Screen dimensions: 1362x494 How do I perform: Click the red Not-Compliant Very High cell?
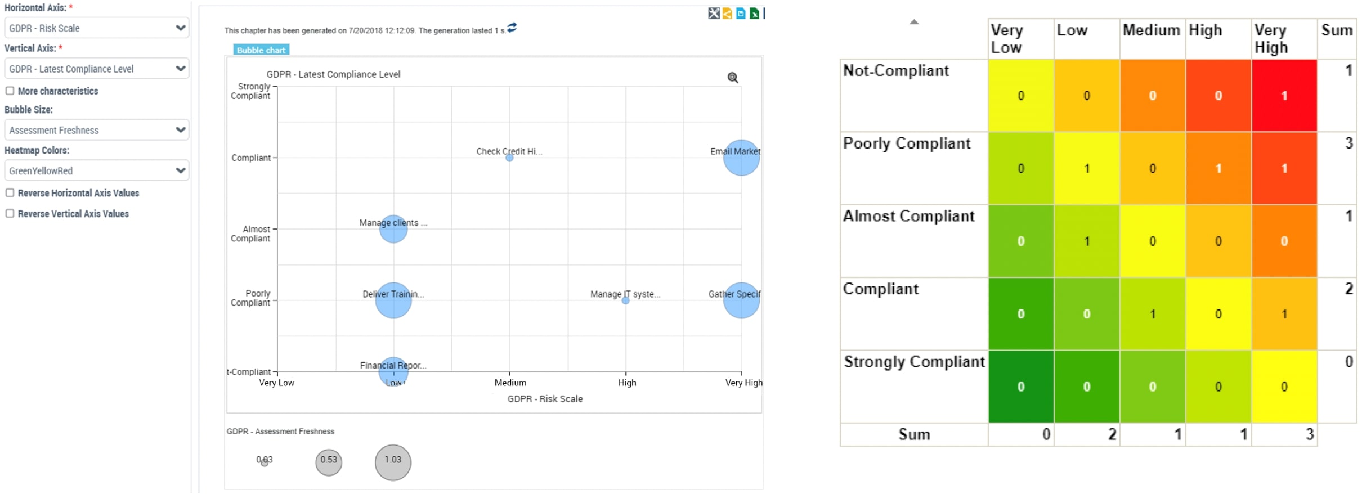(1284, 95)
